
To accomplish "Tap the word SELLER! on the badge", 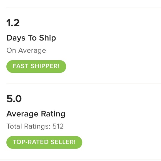I will pos(63,142).
